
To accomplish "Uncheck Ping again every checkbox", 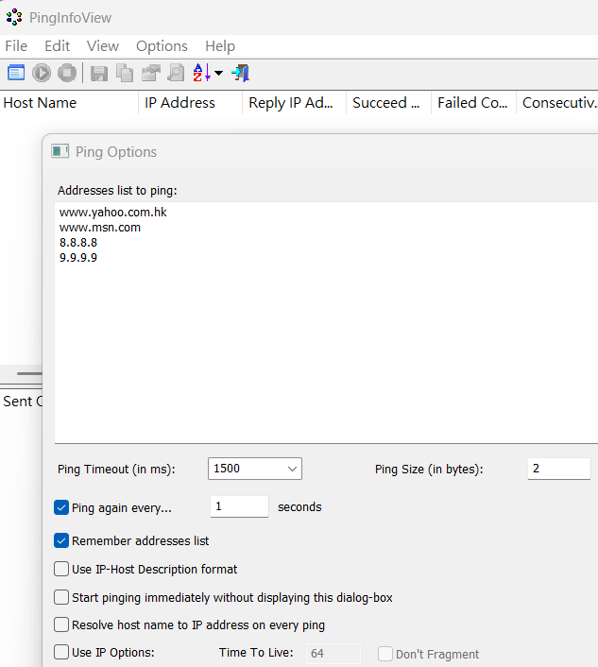I will (x=61, y=507).
